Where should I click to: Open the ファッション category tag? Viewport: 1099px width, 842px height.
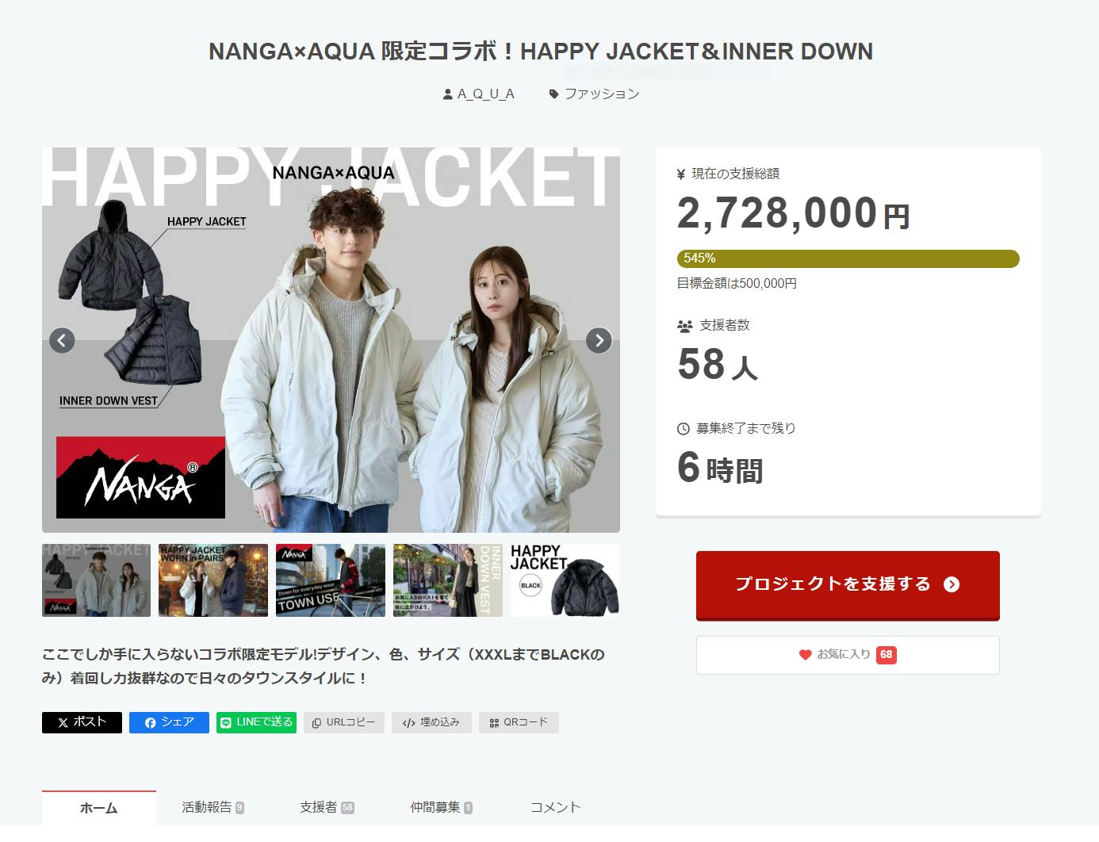pyautogui.click(x=594, y=94)
